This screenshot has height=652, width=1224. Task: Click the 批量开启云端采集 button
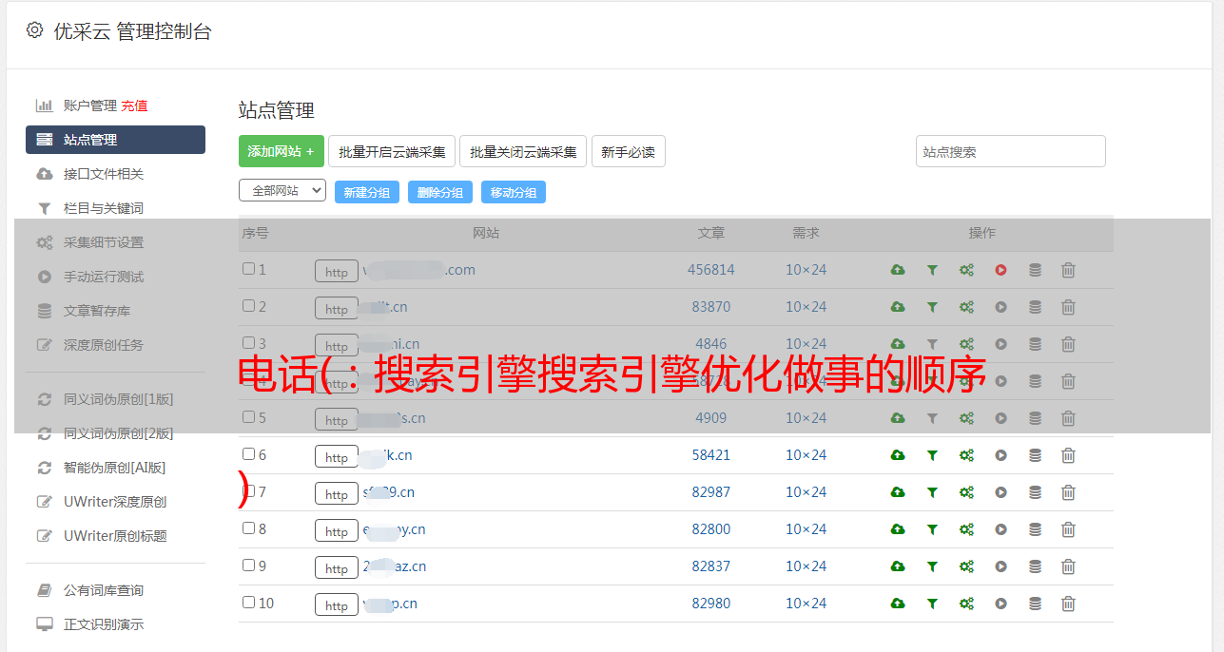(392, 151)
